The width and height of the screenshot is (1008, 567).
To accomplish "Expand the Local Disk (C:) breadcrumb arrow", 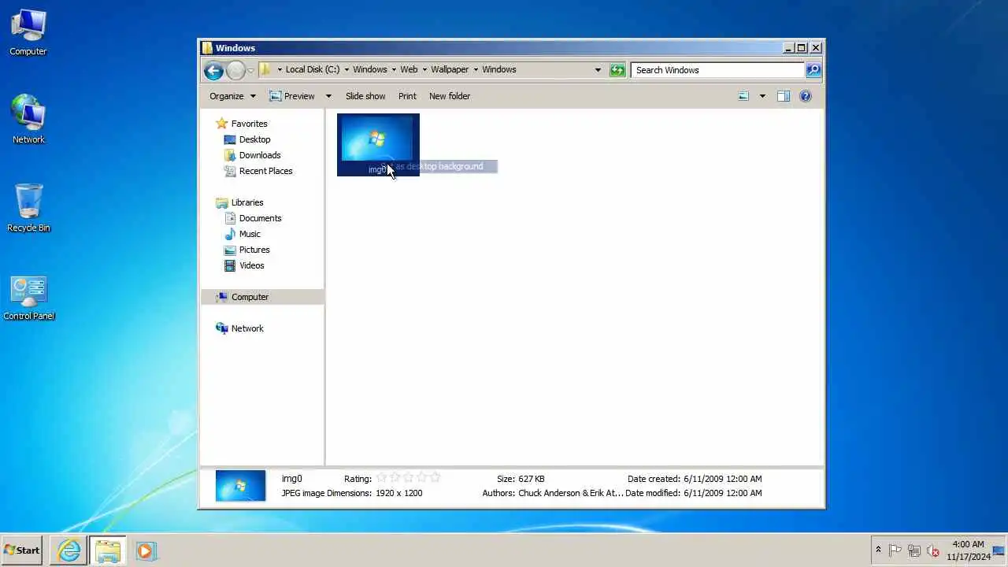I will [346, 69].
